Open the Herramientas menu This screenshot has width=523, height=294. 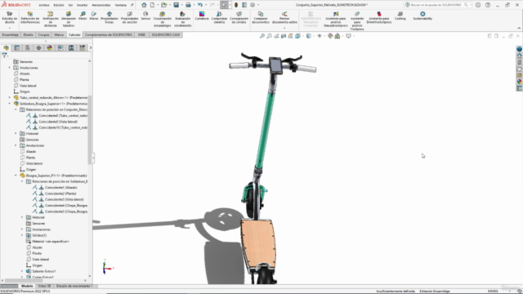click(x=101, y=5)
